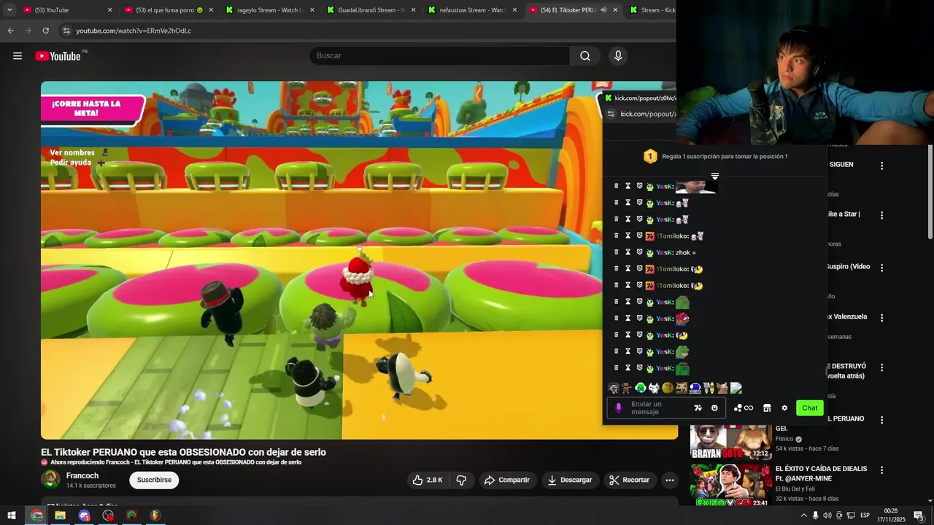Click Compartir to share video

tap(507, 480)
